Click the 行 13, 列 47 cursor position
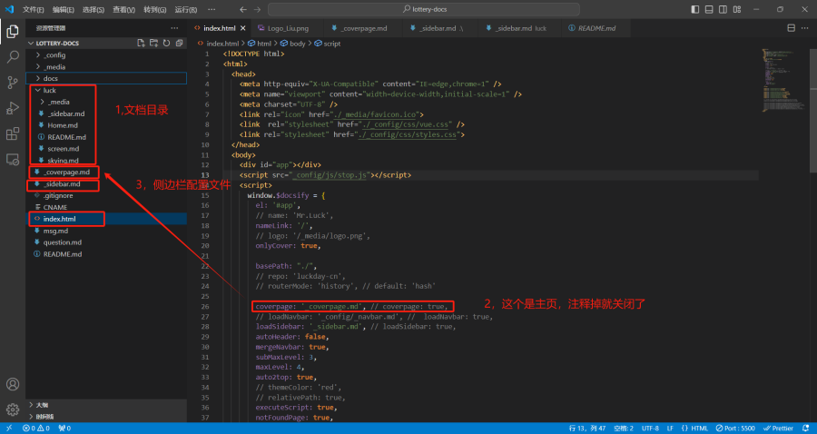Viewport: 817px width, 434px height. pos(587,429)
